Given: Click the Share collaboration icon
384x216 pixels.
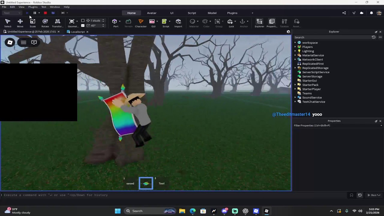Looking at the screenshot, I should (x=344, y=13).
